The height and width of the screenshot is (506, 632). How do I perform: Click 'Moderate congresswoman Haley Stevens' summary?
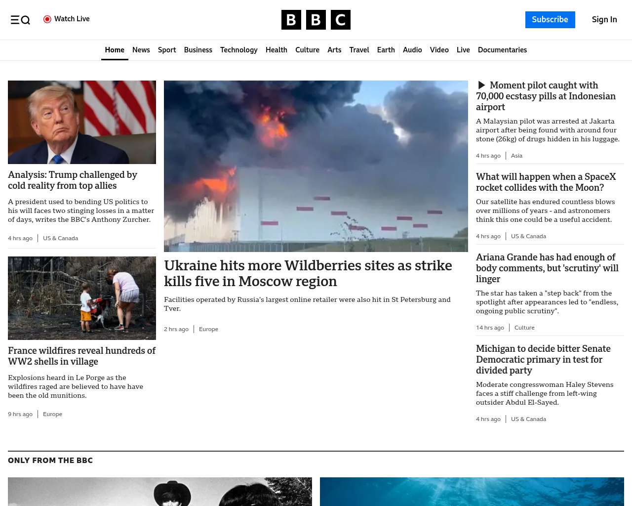pyautogui.click(x=545, y=393)
